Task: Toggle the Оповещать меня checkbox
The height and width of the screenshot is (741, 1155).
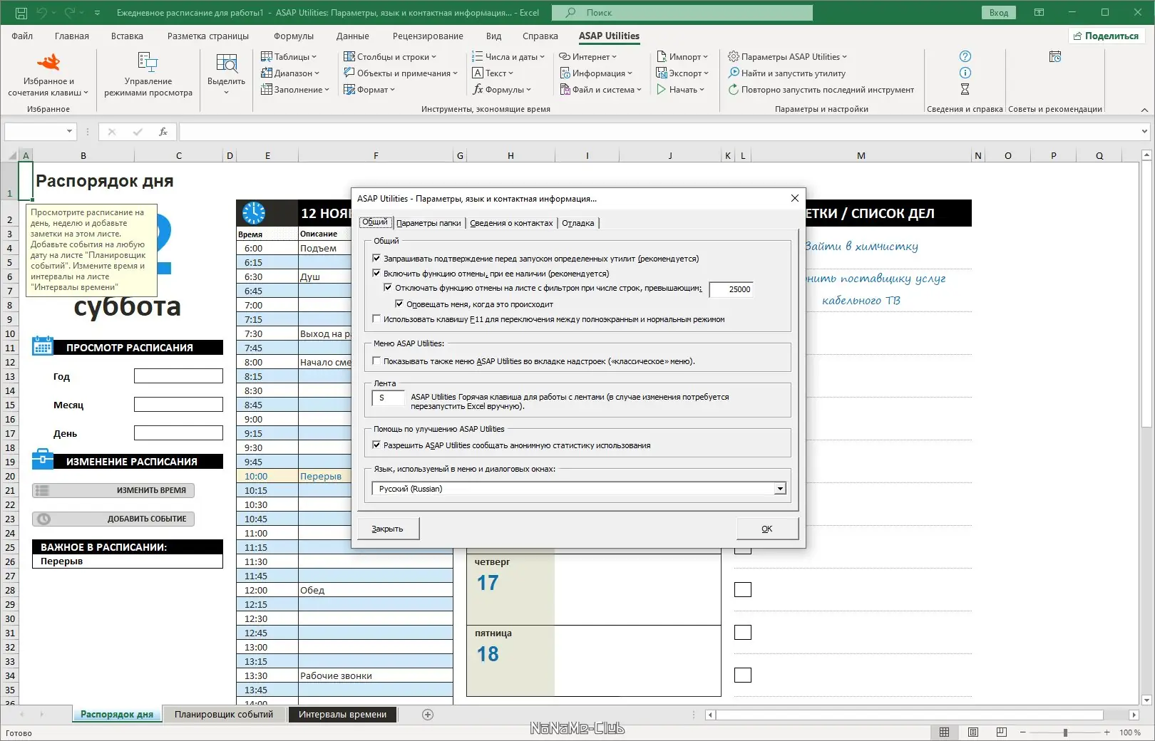Action: pos(399,304)
